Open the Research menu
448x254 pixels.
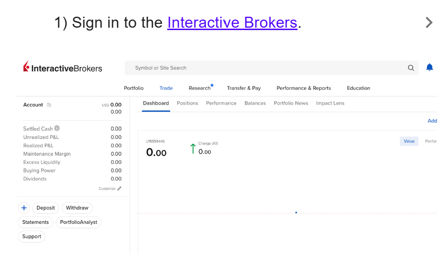(199, 88)
